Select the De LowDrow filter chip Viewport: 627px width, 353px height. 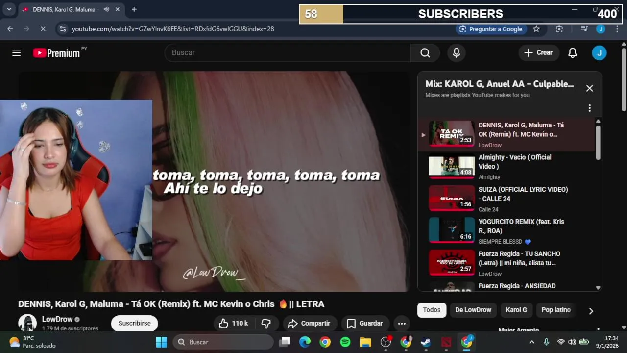473,310
